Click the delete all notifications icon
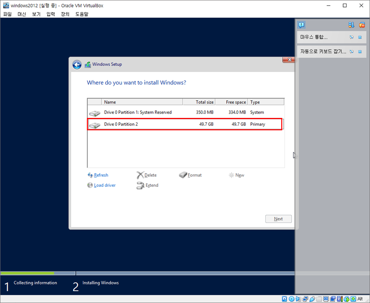370x303 pixels. coord(362,25)
